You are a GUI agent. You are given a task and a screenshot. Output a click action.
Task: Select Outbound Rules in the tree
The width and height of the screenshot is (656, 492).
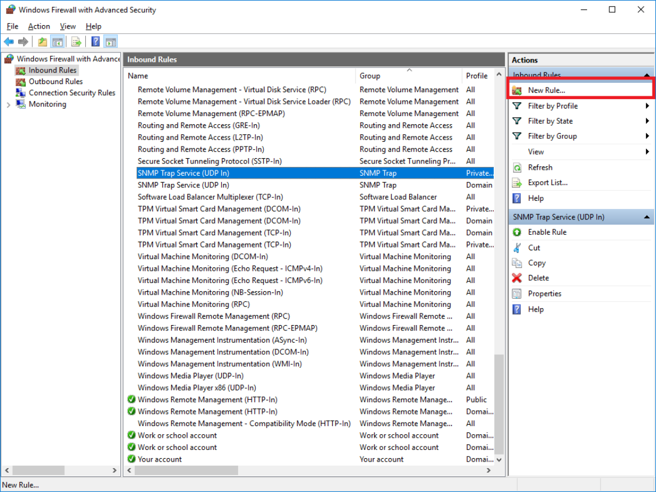coord(55,82)
